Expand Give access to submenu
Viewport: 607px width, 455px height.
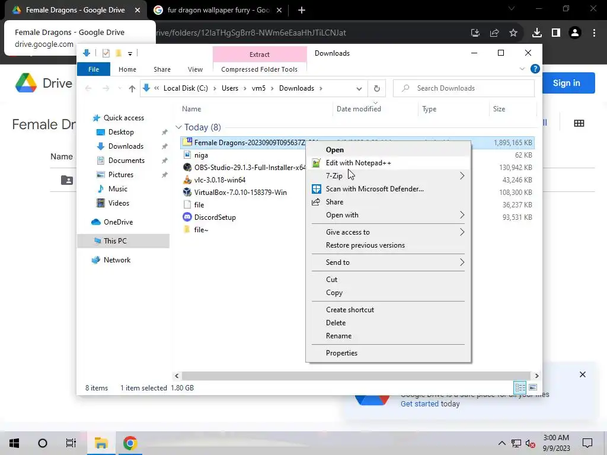click(x=388, y=232)
